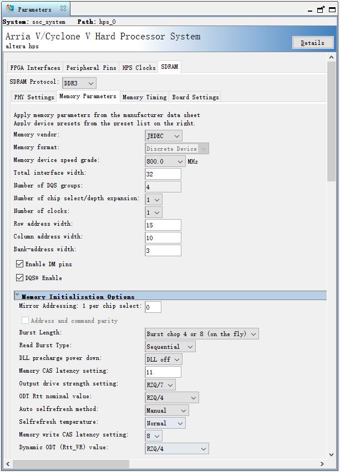Click Memory CAS latency setting field

tap(163, 372)
